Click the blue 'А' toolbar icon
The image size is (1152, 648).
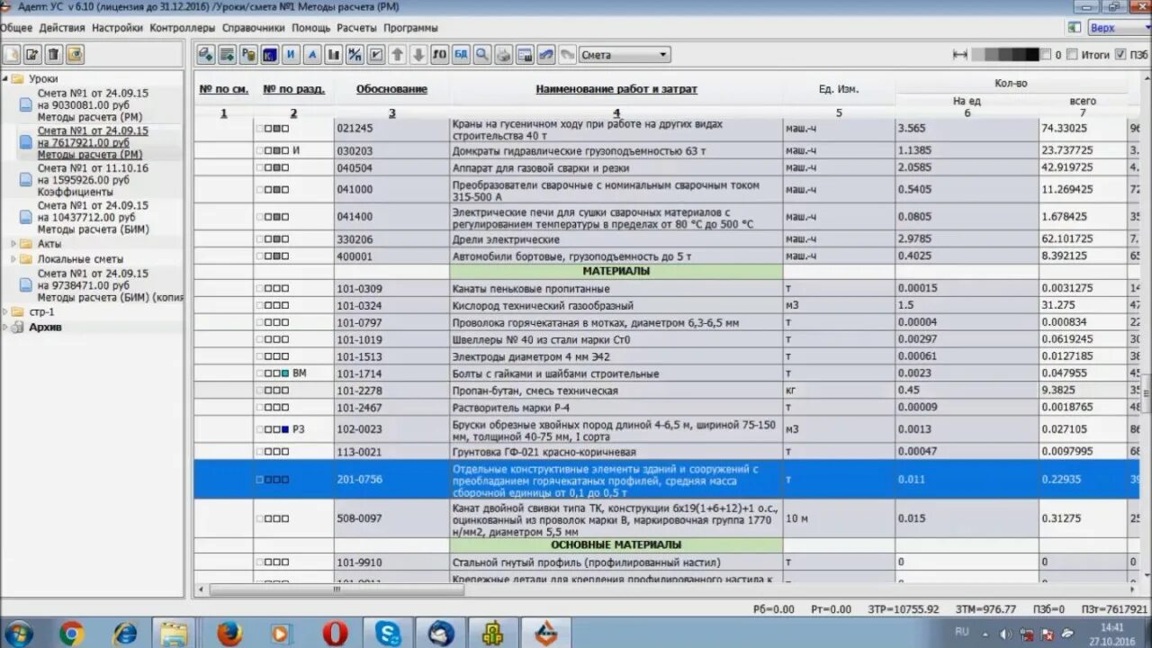click(312, 55)
